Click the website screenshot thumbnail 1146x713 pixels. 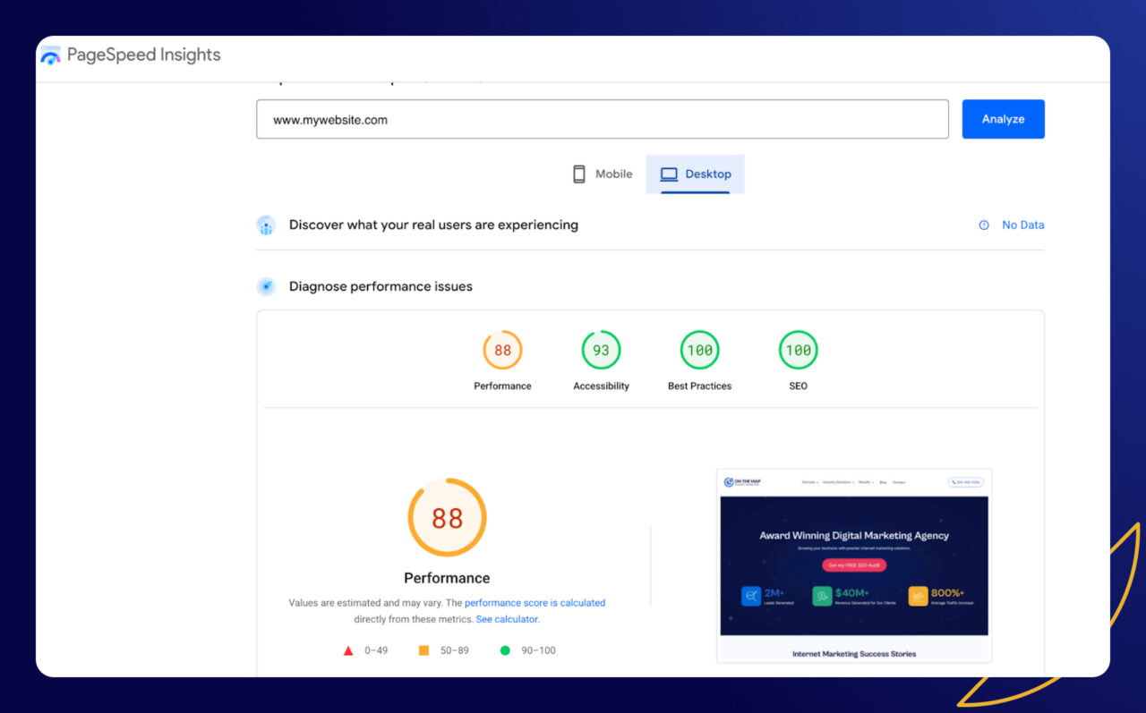point(854,565)
